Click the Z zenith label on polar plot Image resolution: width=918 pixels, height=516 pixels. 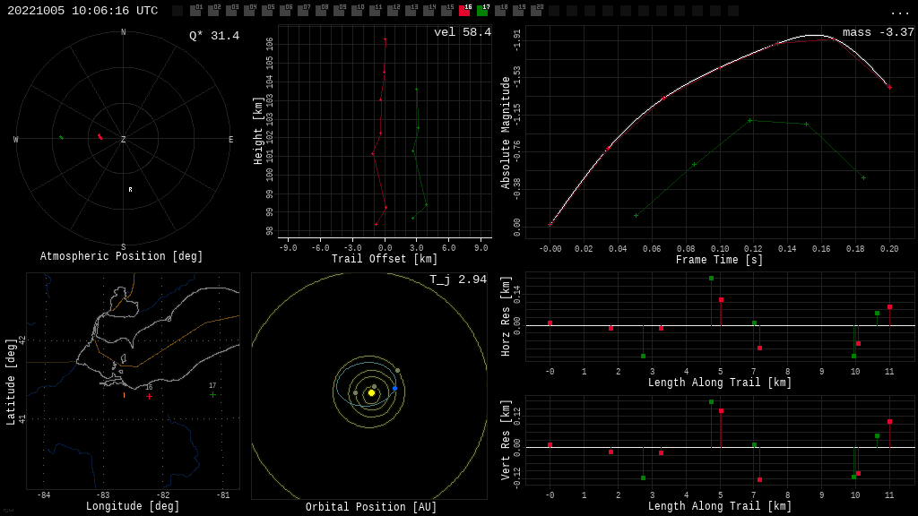pos(124,139)
